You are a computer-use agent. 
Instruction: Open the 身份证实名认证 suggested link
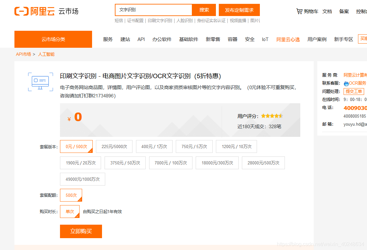click(211, 21)
